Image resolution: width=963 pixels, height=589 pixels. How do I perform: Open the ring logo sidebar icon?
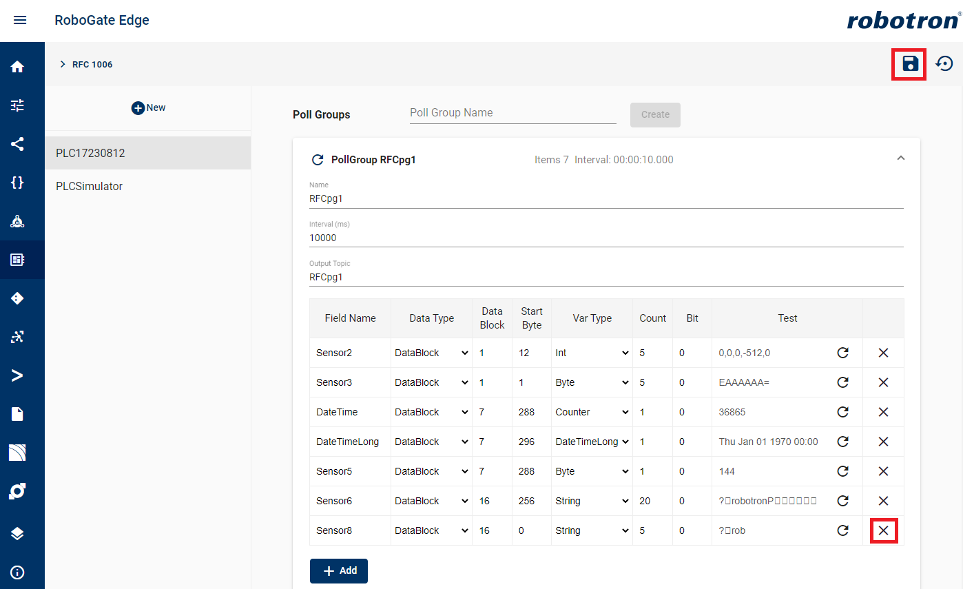[17, 491]
